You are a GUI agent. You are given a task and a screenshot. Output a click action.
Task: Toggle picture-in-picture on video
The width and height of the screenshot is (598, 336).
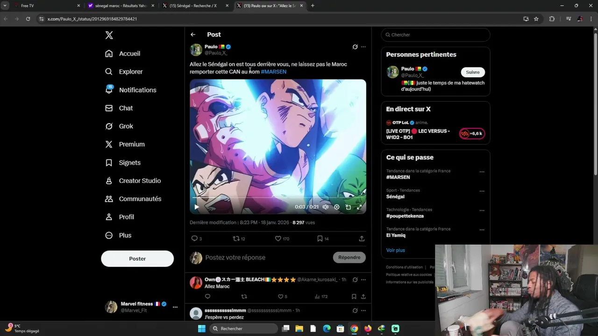348,207
